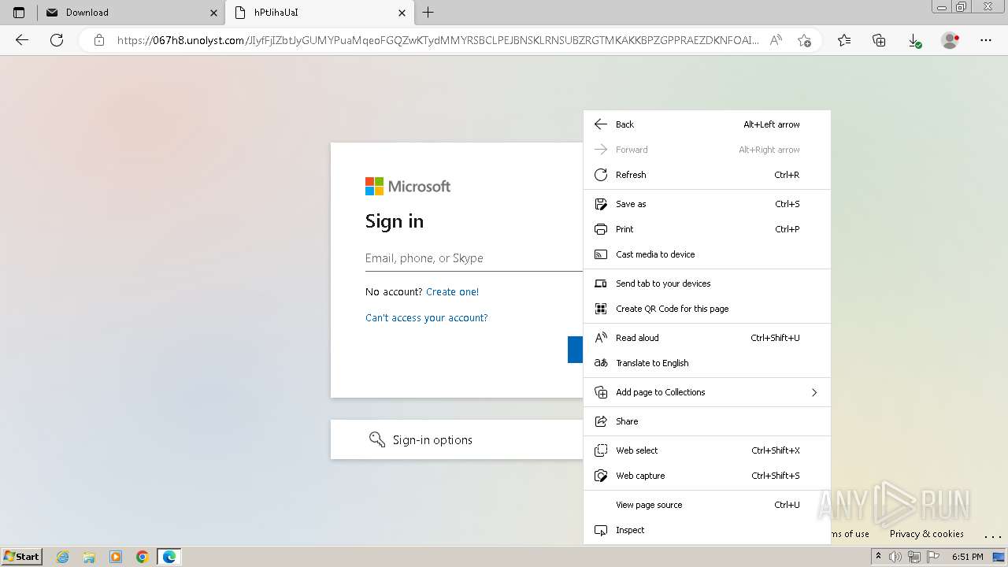Screen dimensions: 1008x567
Task: Open Can't access your account? link
Action: 426,318
